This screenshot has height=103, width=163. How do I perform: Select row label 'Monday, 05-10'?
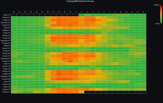[7, 89]
